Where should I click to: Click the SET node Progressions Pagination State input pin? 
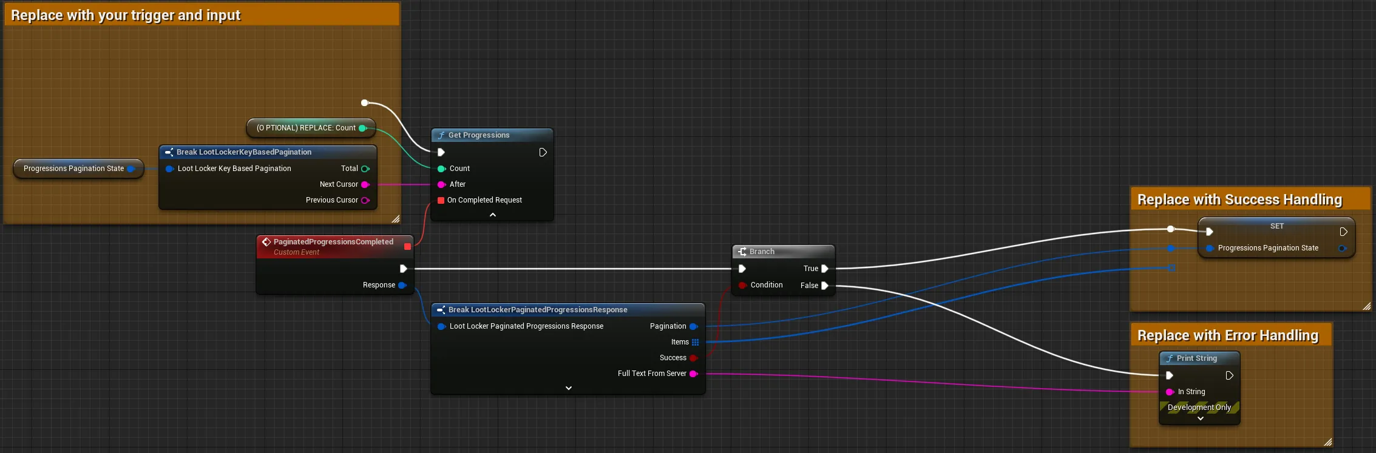[x=1210, y=248]
